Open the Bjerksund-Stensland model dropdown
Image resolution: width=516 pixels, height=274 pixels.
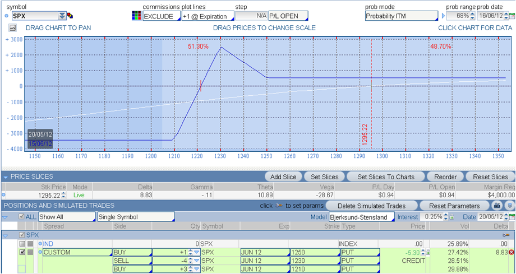[362, 216]
